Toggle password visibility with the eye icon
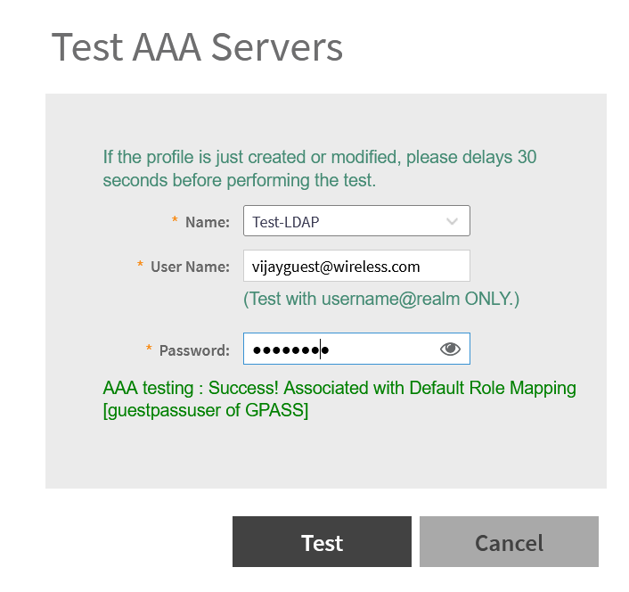This screenshot has width=629, height=592. tap(450, 349)
